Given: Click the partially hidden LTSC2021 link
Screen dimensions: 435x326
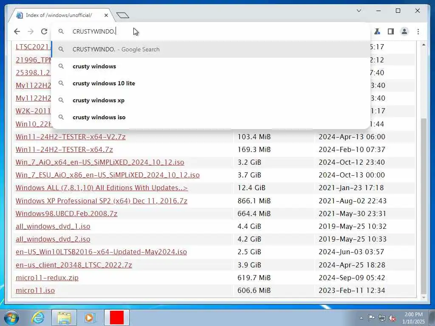Looking at the screenshot, I should pos(33,47).
